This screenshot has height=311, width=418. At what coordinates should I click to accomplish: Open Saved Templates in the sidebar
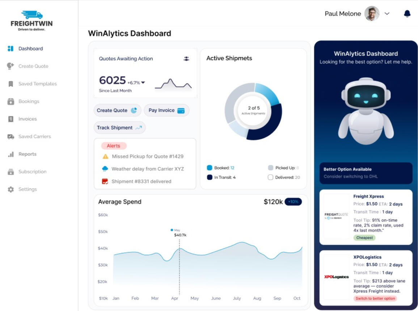[38, 84]
